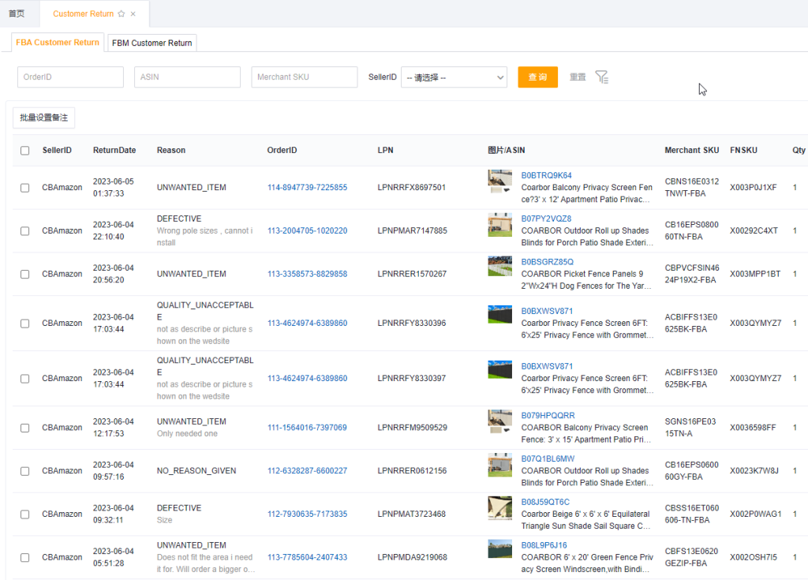Image resolution: width=808 pixels, height=580 pixels.
Task: Open order link 113-2004705-1020220
Action: [x=307, y=231]
